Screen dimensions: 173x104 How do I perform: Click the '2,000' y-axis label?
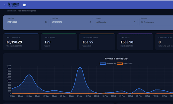coord(9,66)
